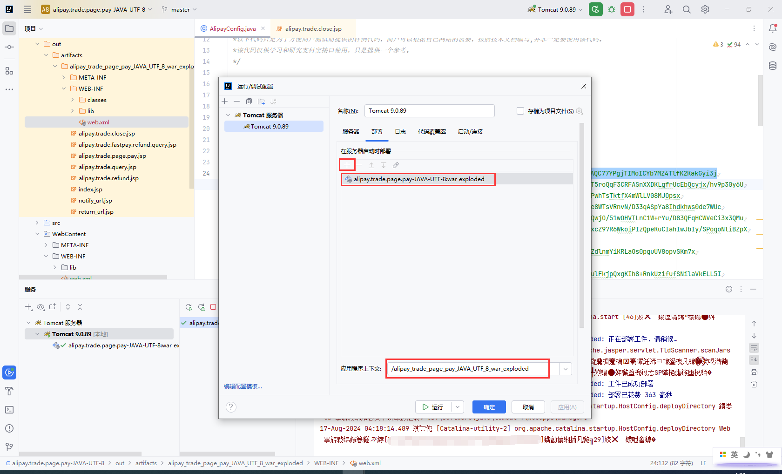The width and height of the screenshot is (782, 474).
Task: Start debugging Tomcat 9.0.89
Action: tap(612, 9)
